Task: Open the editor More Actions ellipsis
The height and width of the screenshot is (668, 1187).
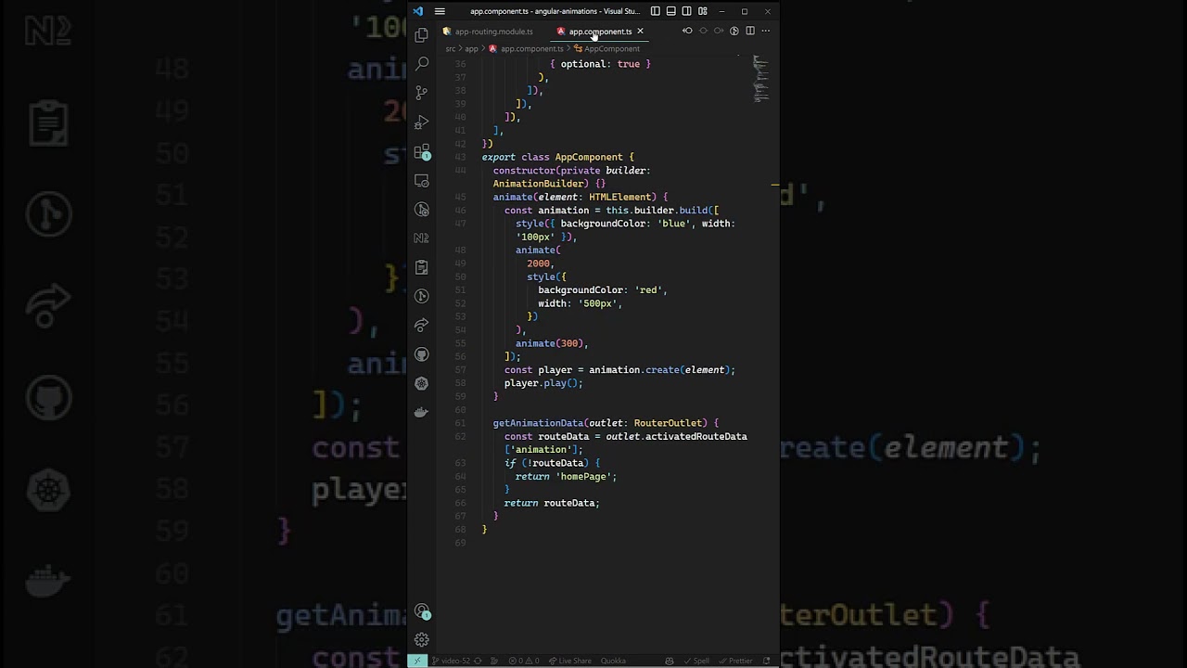Action: [765, 31]
